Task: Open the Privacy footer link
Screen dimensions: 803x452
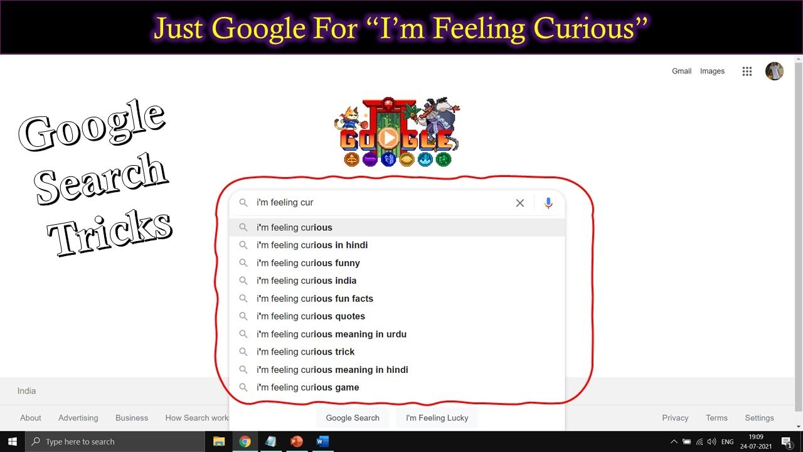Action: point(675,417)
